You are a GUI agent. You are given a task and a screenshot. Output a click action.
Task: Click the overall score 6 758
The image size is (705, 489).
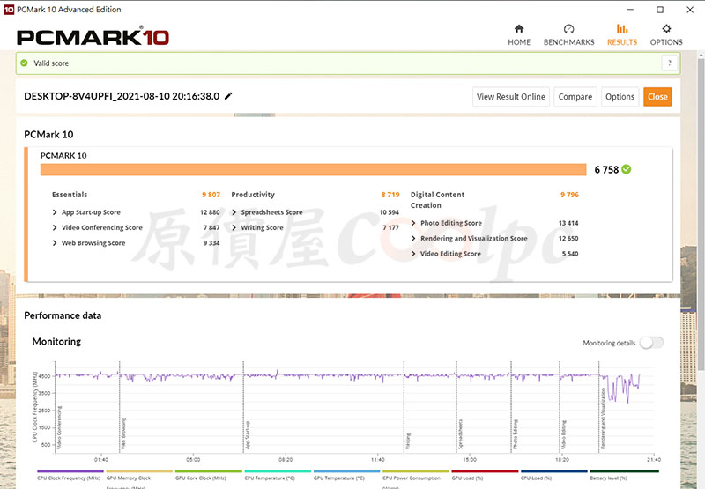click(606, 169)
